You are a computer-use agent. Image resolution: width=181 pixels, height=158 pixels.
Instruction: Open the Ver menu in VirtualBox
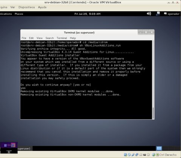pyautogui.click(x=13, y=7)
